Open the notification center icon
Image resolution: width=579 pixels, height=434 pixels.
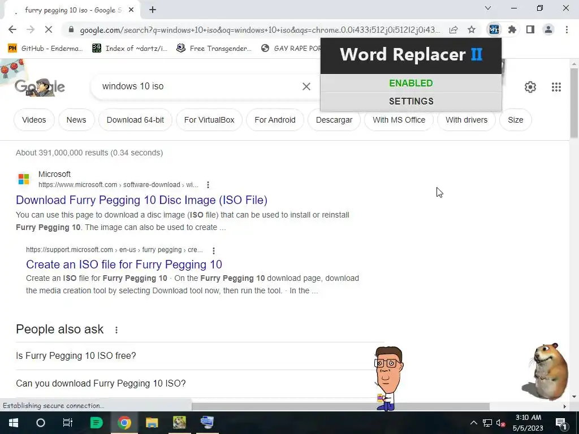561,423
